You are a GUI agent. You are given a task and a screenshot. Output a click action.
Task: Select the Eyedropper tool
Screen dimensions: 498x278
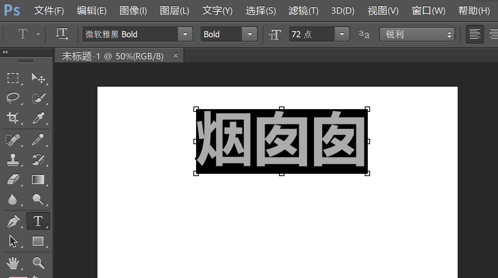click(38, 118)
